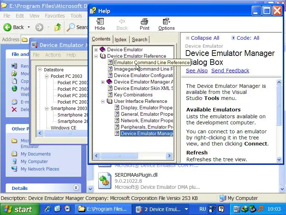The image size is (286, 215).
Task: Collapse the User Interface Reference node
Action: (x=103, y=101)
